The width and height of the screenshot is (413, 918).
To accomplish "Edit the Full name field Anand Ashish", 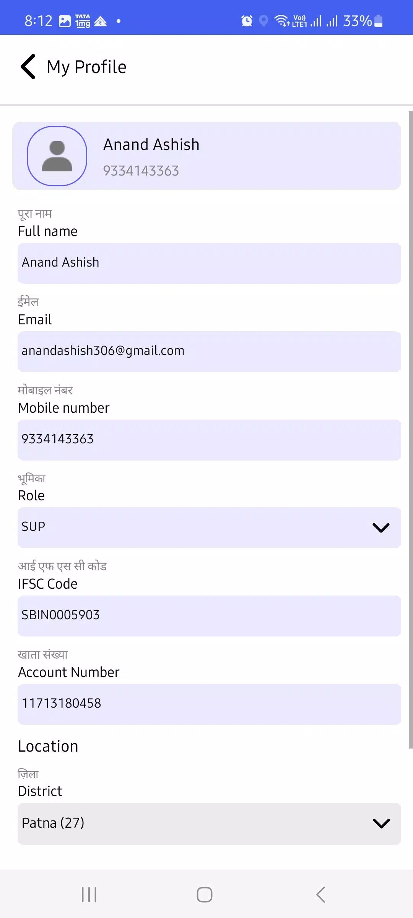I will [209, 263].
